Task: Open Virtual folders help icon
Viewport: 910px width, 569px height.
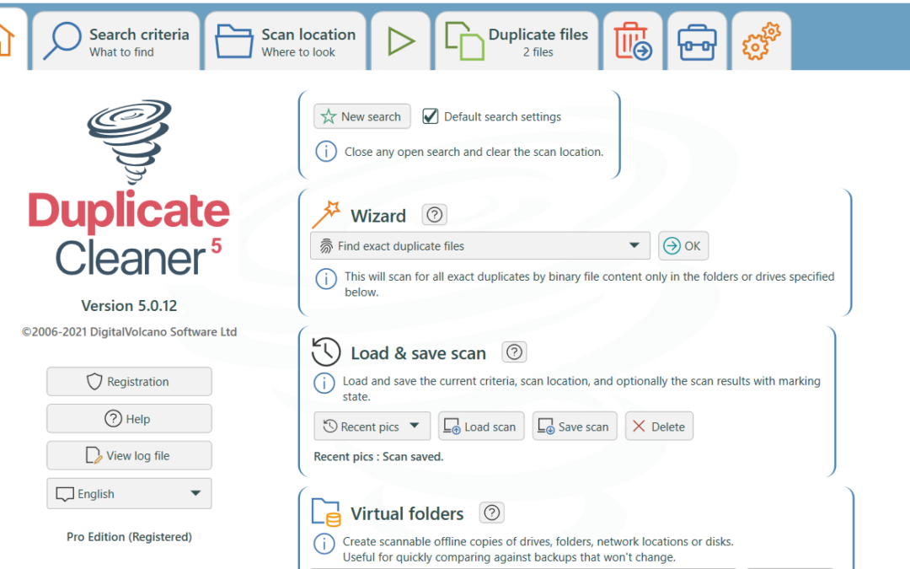Action: [x=491, y=513]
